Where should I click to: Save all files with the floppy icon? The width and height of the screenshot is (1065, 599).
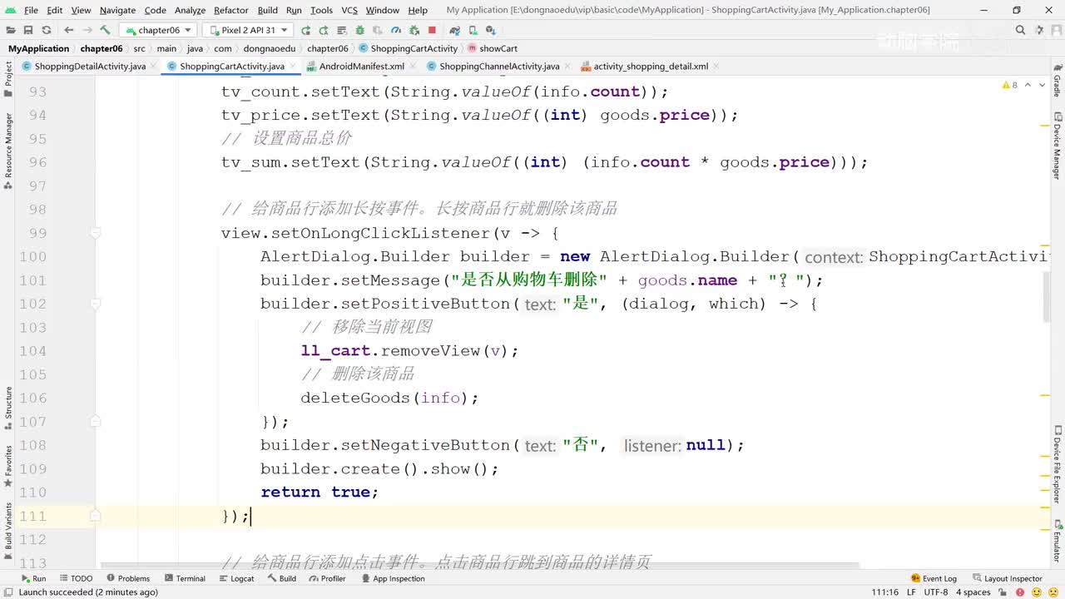[x=28, y=30]
